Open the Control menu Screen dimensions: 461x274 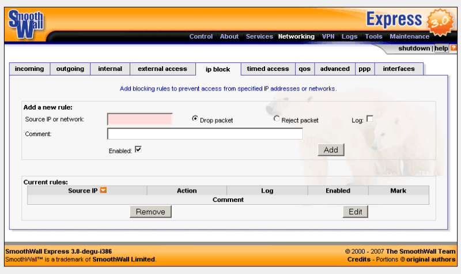point(201,36)
